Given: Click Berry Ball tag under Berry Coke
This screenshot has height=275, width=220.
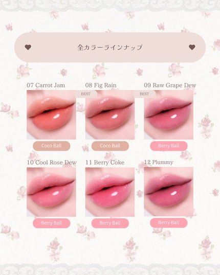Looking at the screenshot, I should point(110,223).
